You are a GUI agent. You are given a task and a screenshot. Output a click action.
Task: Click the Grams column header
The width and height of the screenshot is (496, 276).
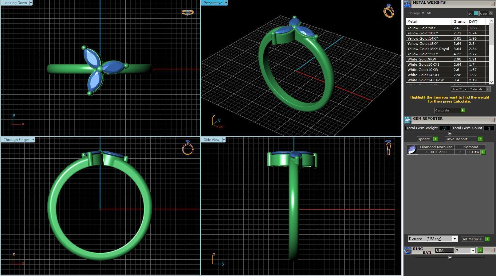(459, 21)
